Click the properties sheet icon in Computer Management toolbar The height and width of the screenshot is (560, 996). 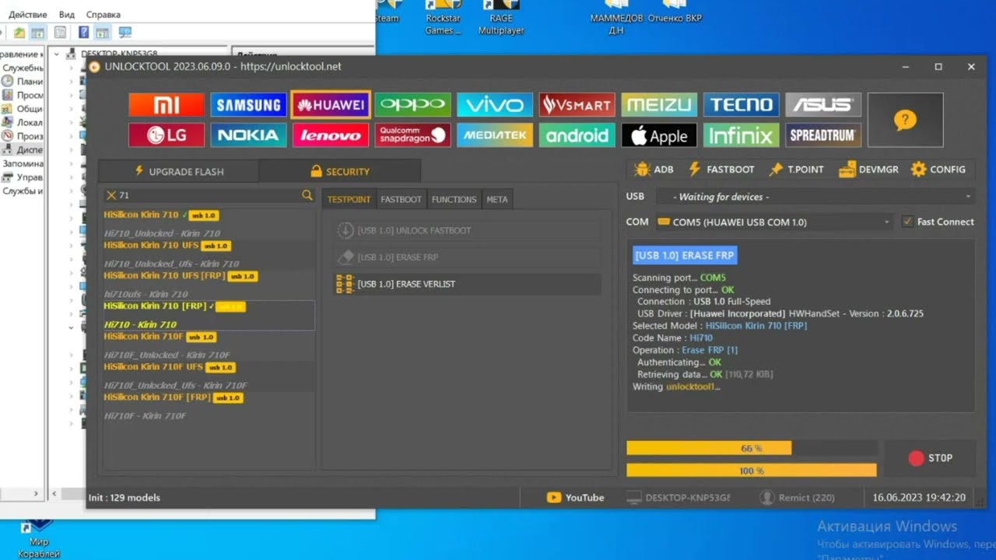click(60, 33)
